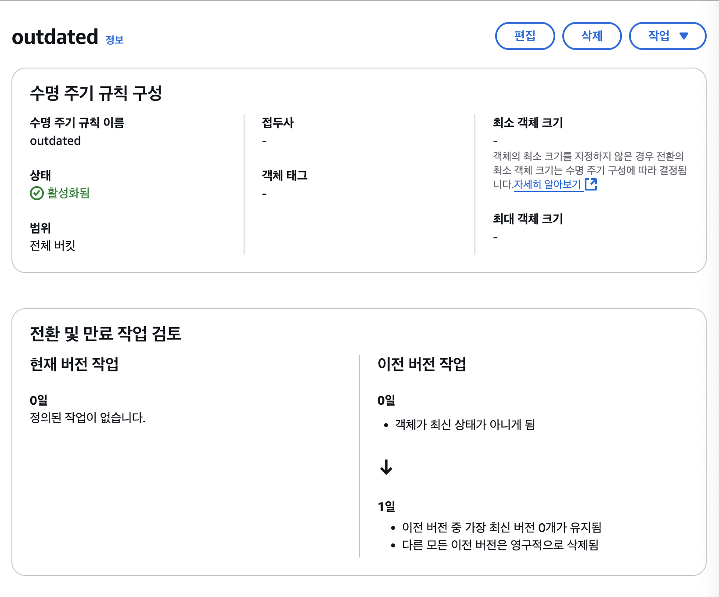The image size is (719, 597).
Task: Select the 수명 주기 규칙 구성 heading
Action: click(96, 93)
